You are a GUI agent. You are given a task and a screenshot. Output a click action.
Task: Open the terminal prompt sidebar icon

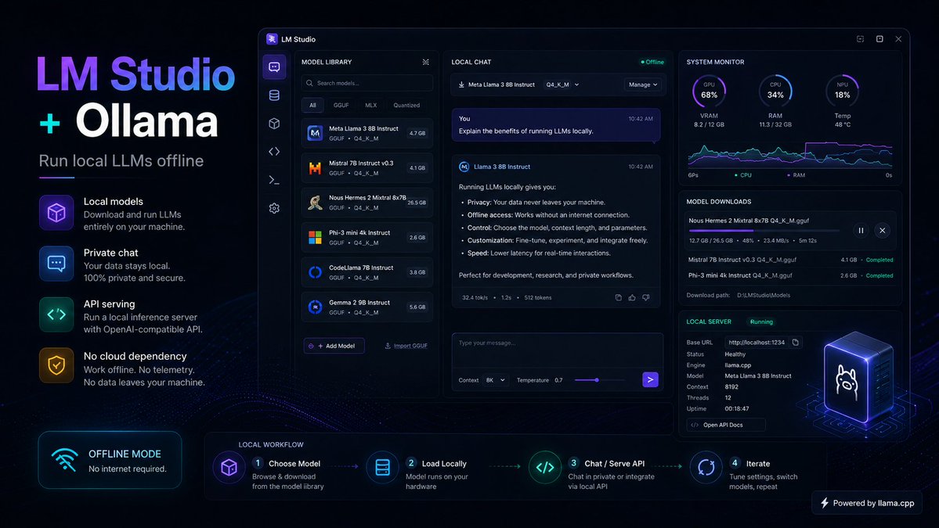point(274,180)
